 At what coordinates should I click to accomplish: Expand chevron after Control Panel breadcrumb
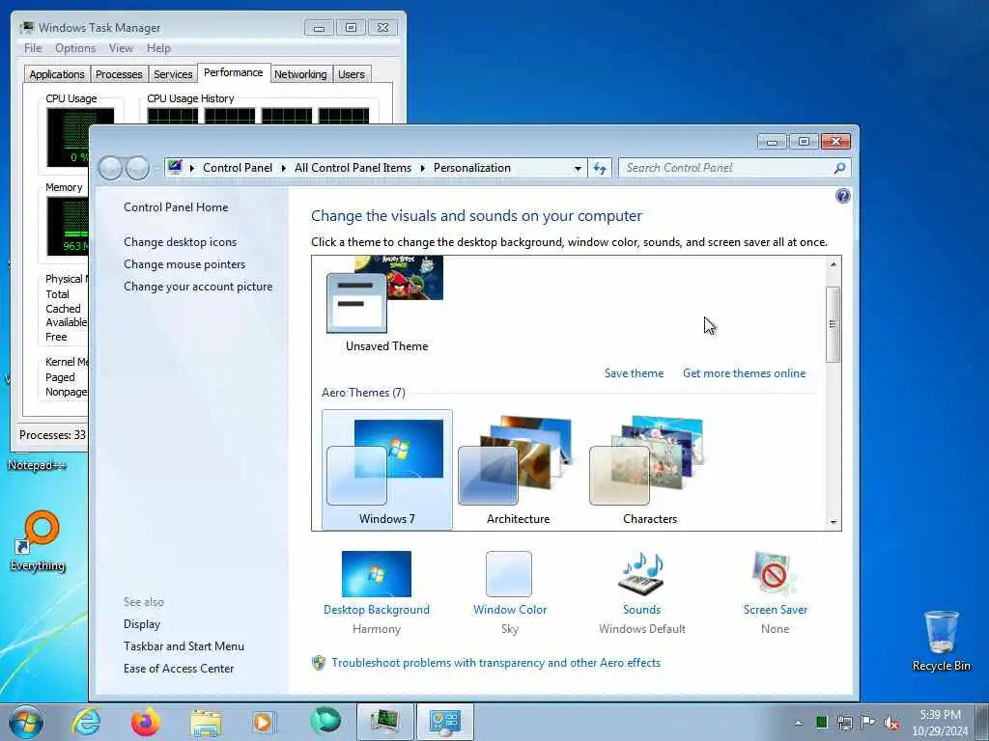283,168
